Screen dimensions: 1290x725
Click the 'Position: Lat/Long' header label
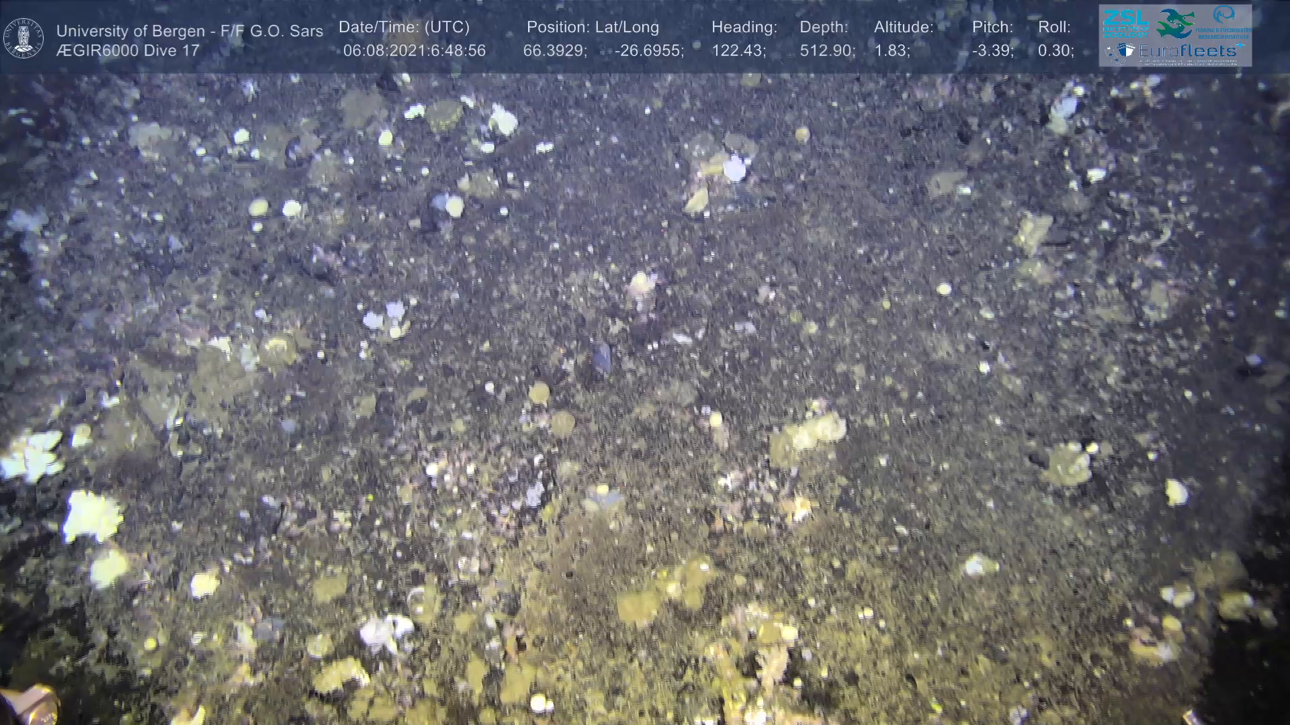point(593,28)
